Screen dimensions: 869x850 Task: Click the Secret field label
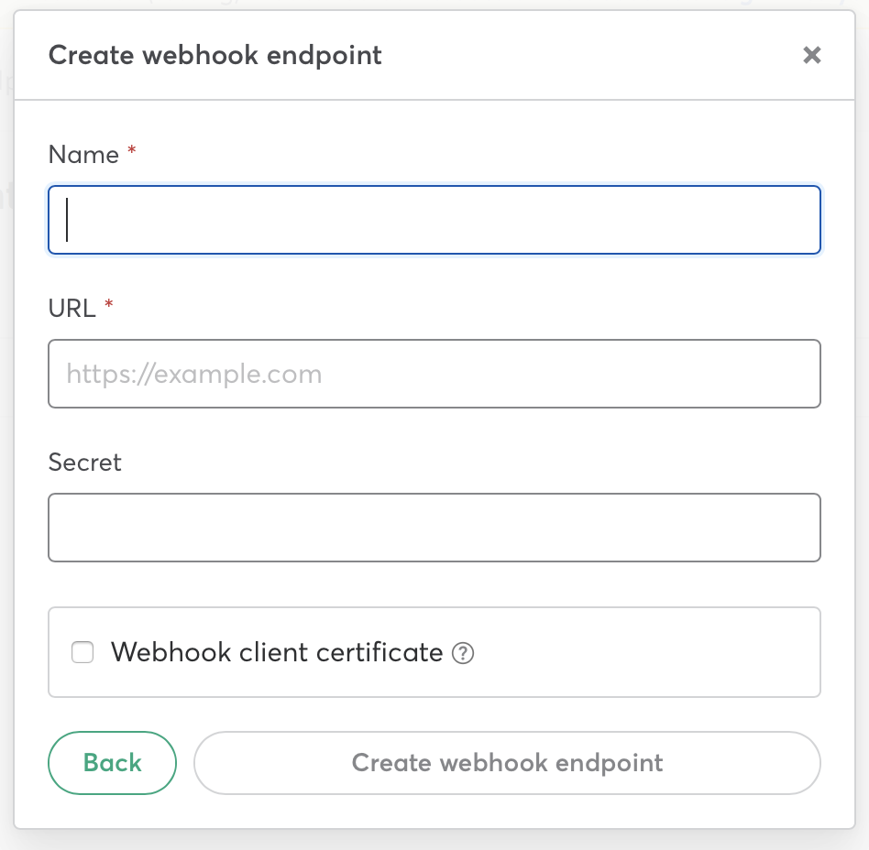tap(84, 463)
